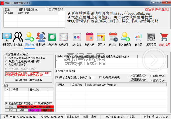Click the red 钱客软件欢迎您! text

point(157,9)
